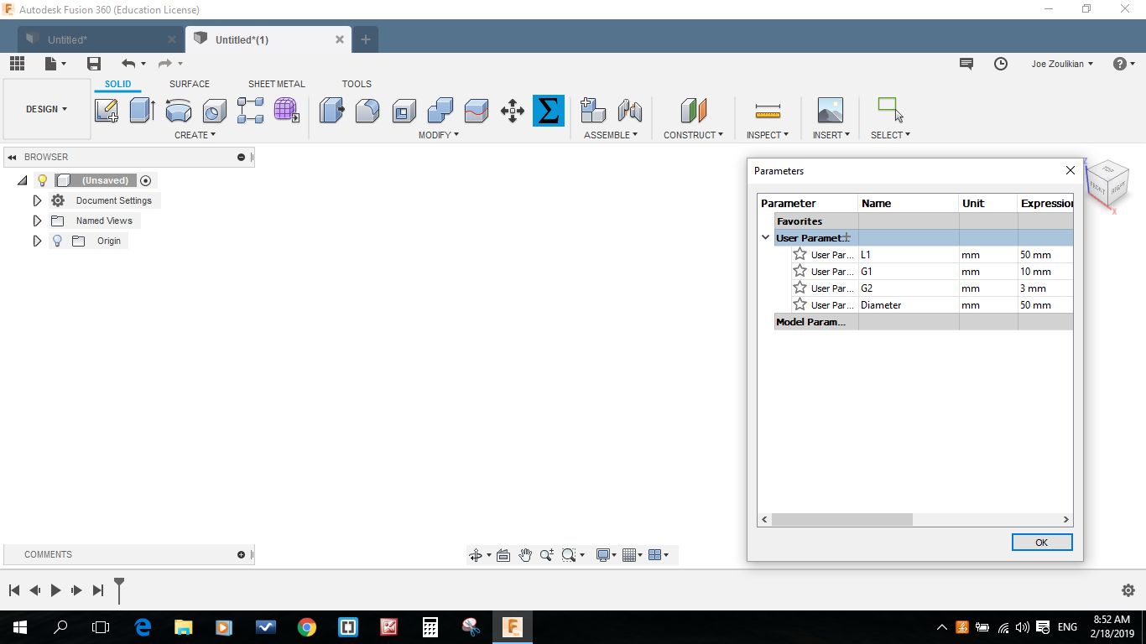Screen dimensions: 1146x644
Task: Click the L1 expression field 50 mm
Action: (1045, 254)
